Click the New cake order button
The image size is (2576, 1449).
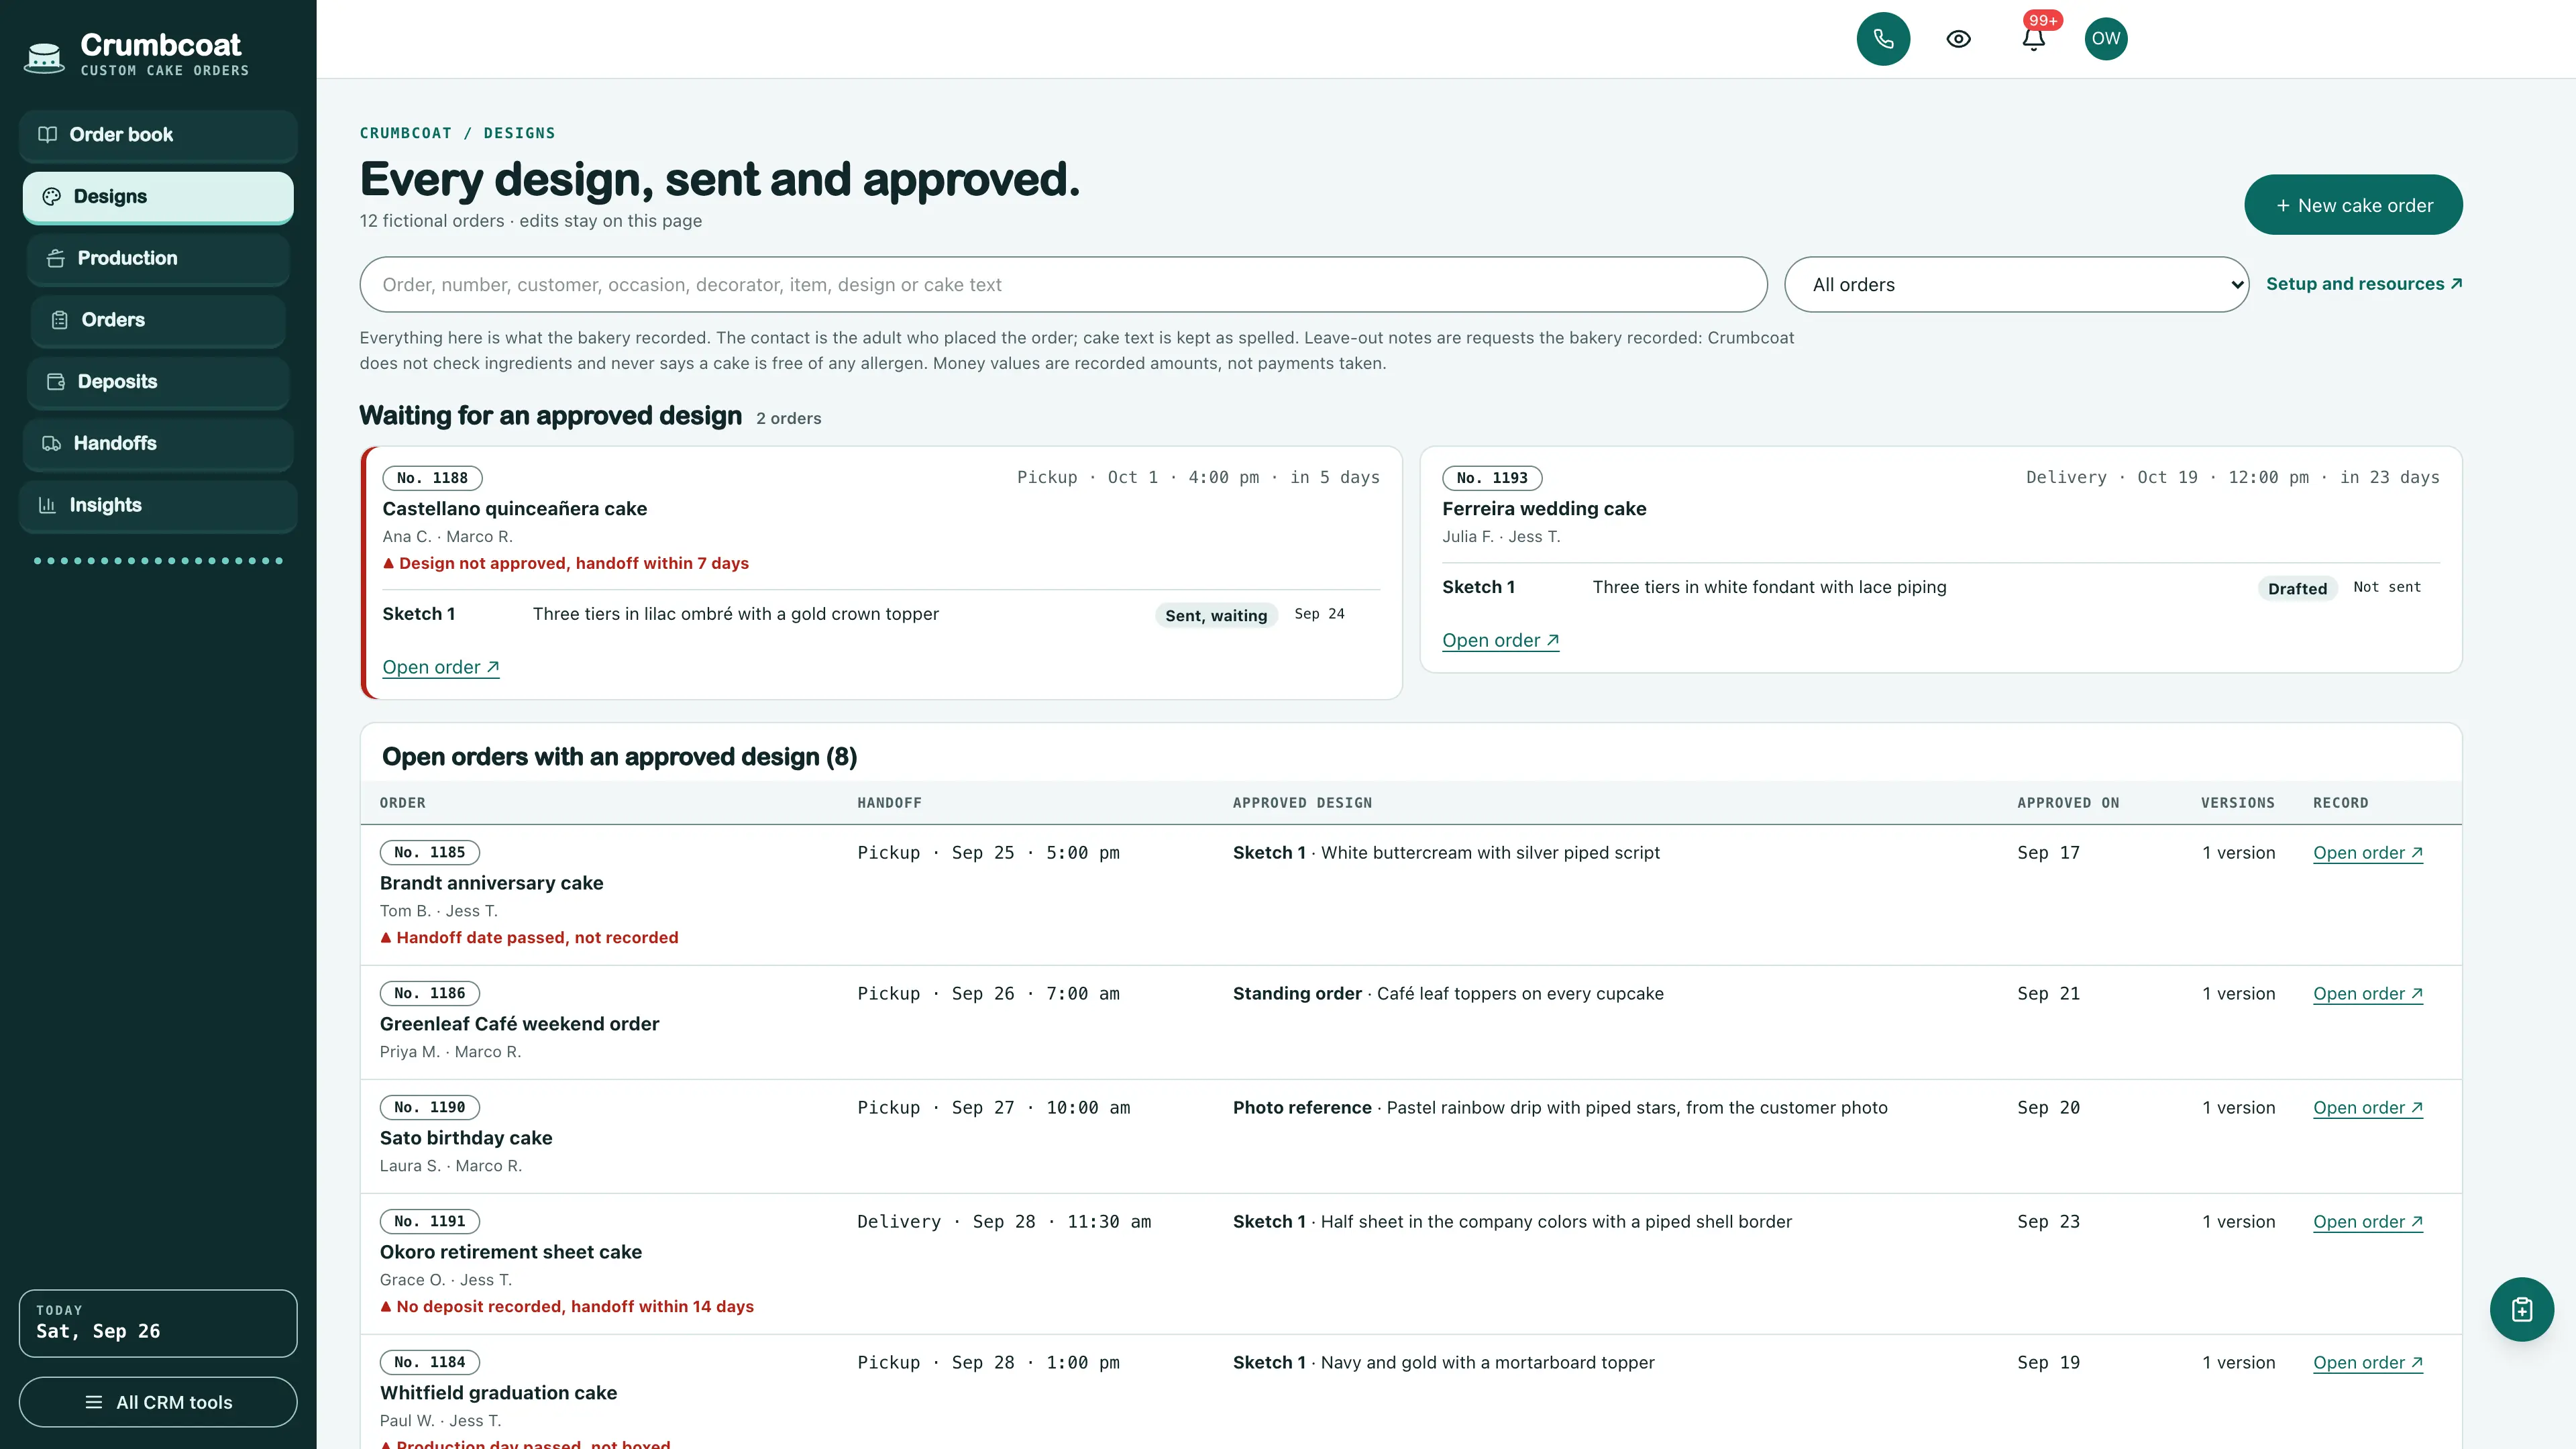pyautogui.click(x=2353, y=205)
